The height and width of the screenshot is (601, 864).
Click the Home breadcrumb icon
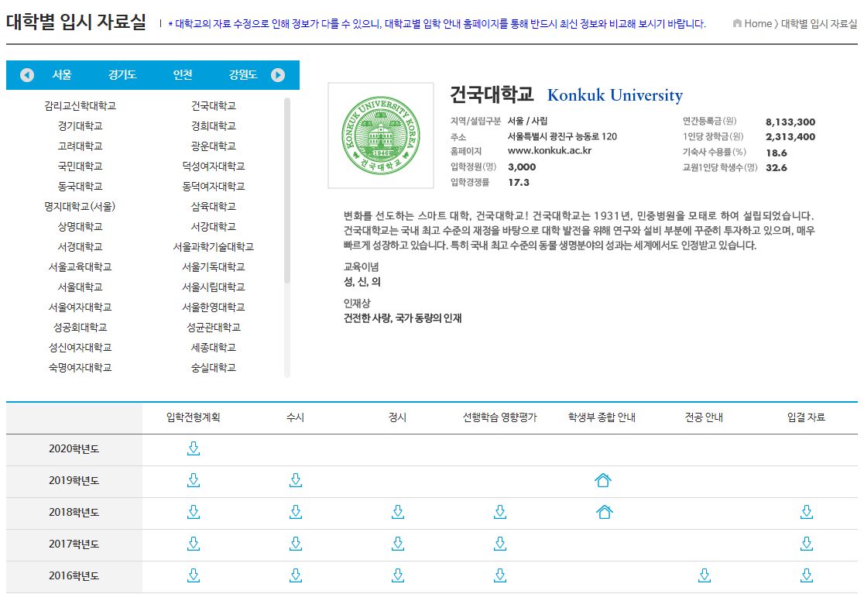(737, 23)
